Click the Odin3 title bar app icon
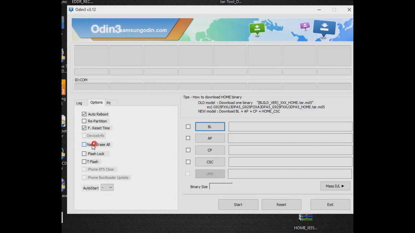Image resolution: width=415 pixels, height=233 pixels. [x=71, y=9]
